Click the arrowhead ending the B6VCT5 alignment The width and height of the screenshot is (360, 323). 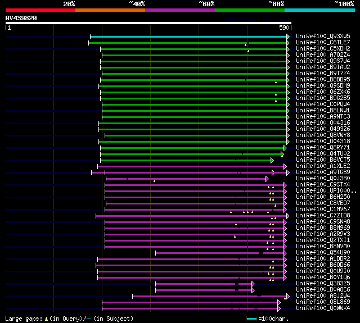tap(272, 160)
